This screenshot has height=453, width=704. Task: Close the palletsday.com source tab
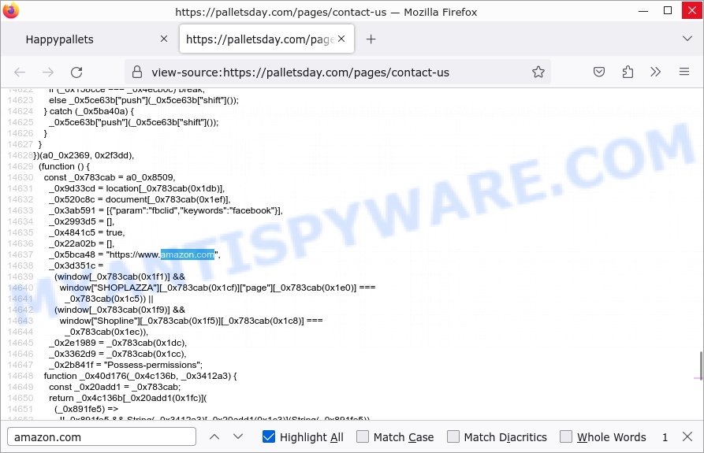(x=341, y=39)
